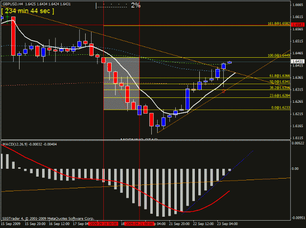This screenshot has width=306, height=228.
Task: Select the '0.0@1.6233' Fibonacci label
Action: (x=281, y=108)
